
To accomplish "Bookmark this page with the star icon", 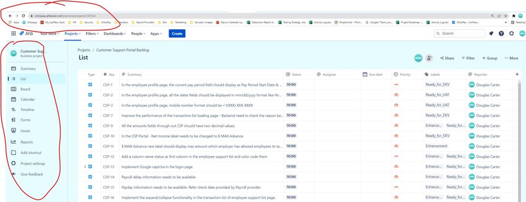I will pyautogui.click(x=505, y=16).
